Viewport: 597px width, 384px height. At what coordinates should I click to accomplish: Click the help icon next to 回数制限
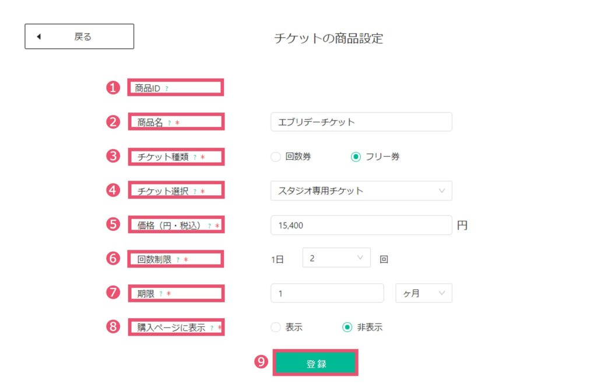pyautogui.click(x=178, y=260)
